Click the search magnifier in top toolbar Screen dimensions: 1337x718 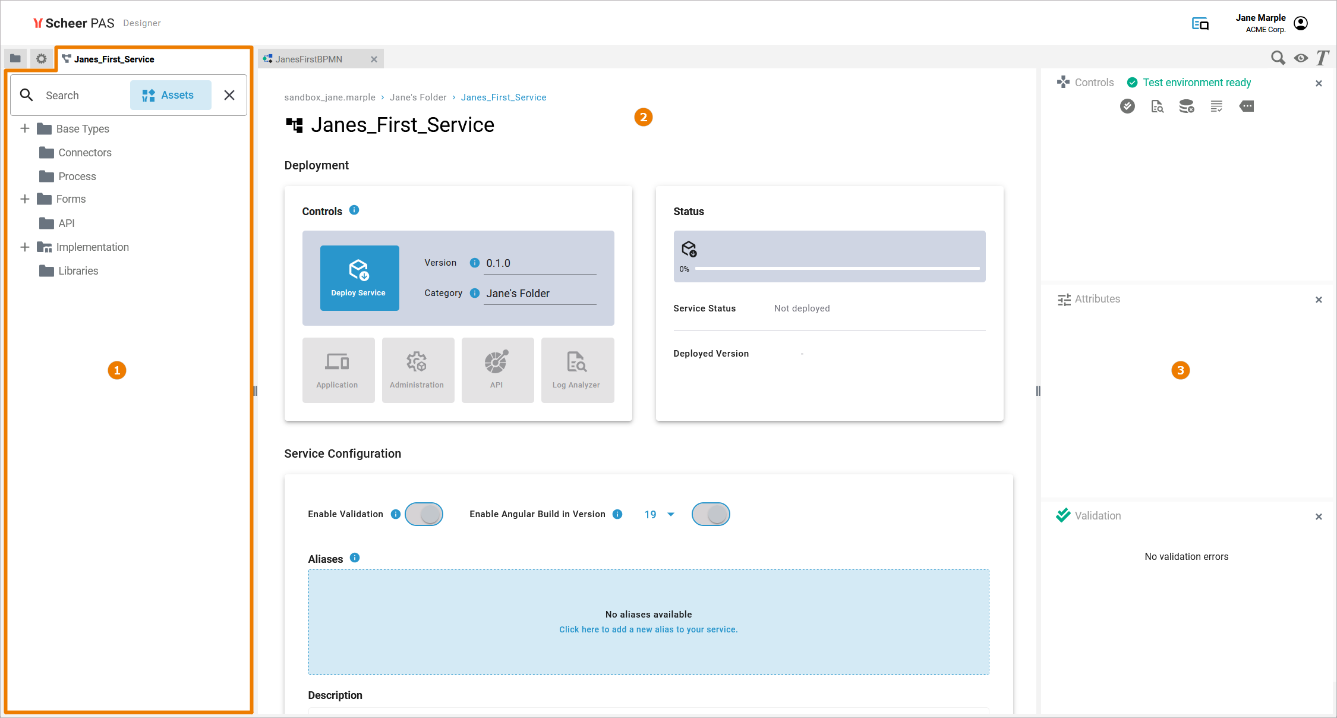tap(1278, 58)
